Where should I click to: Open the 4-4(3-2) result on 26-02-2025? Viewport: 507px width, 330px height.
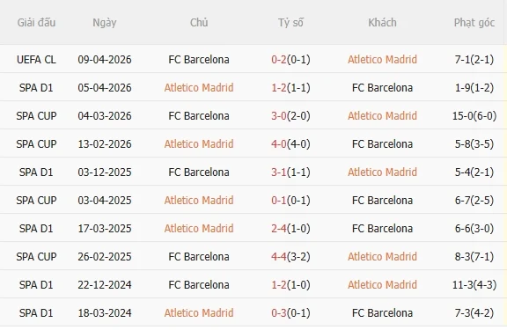click(290, 257)
